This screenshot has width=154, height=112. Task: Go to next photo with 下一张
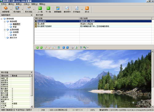(x=48, y=10)
